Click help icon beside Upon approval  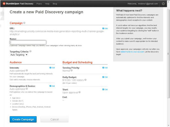tap(79, 92)
